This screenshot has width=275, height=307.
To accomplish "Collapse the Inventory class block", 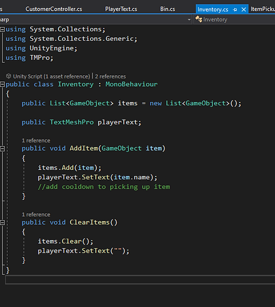I will 2,85.
